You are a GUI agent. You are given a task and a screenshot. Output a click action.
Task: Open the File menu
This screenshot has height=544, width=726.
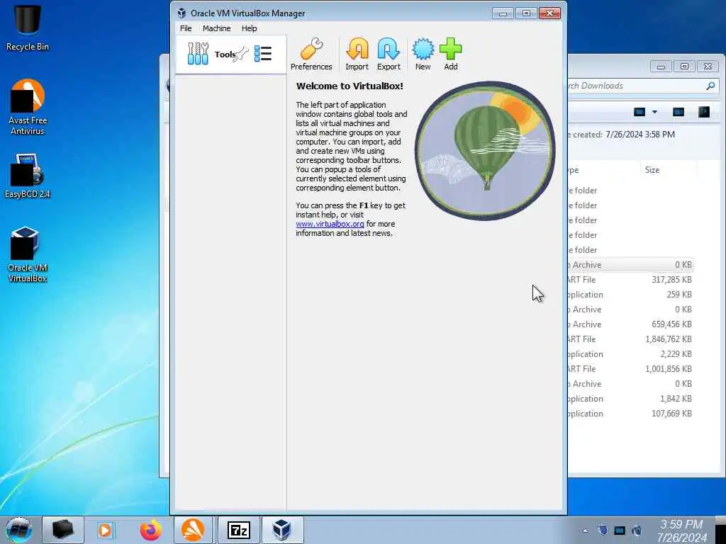(x=186, y=28)
